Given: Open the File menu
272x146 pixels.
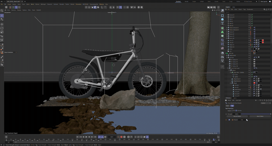Looking at the screenshot, I should pyautogui.click(x=2, y=4).
